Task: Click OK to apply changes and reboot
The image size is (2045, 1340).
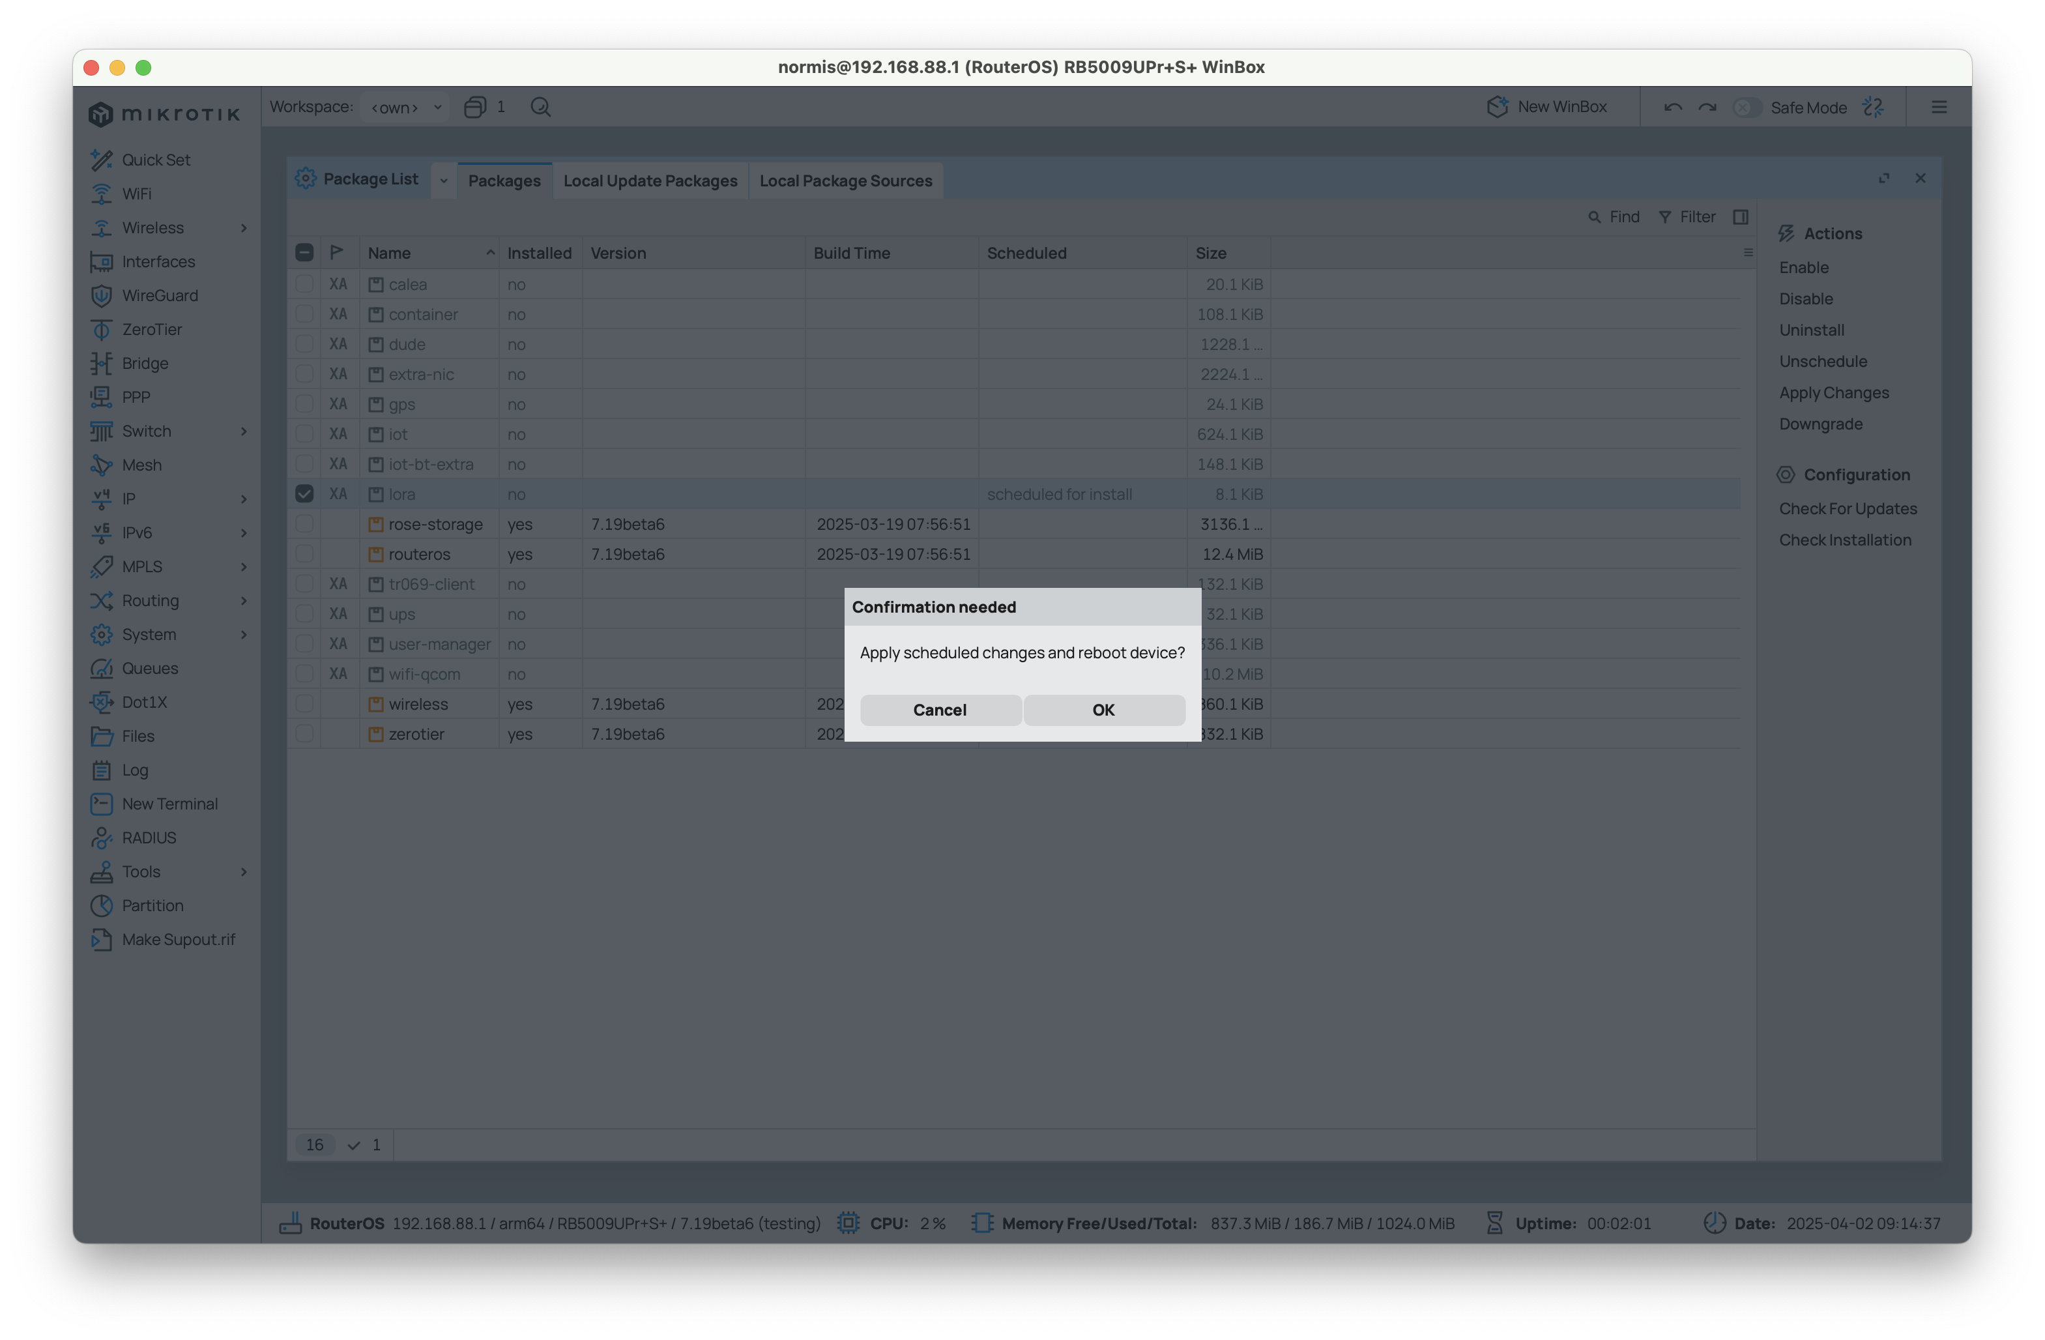Action: (x=1103, y=710)
